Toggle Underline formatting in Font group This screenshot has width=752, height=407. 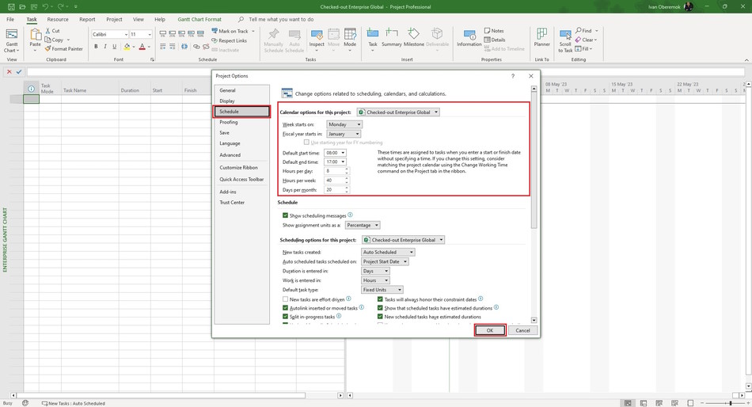point(114,47)
